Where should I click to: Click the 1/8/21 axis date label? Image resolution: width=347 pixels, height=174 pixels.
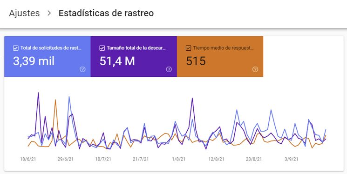click(178, 159)
